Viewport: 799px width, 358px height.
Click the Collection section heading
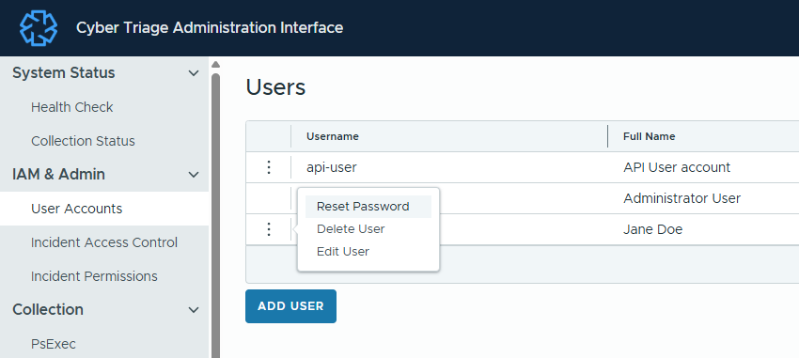[48, 309]
